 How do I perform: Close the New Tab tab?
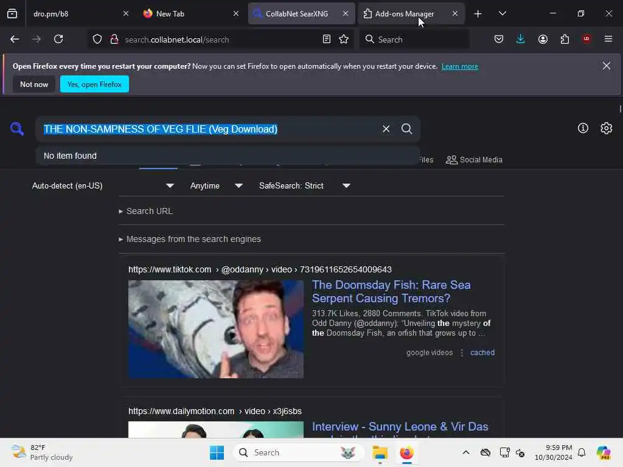click(x=236, y=13)
